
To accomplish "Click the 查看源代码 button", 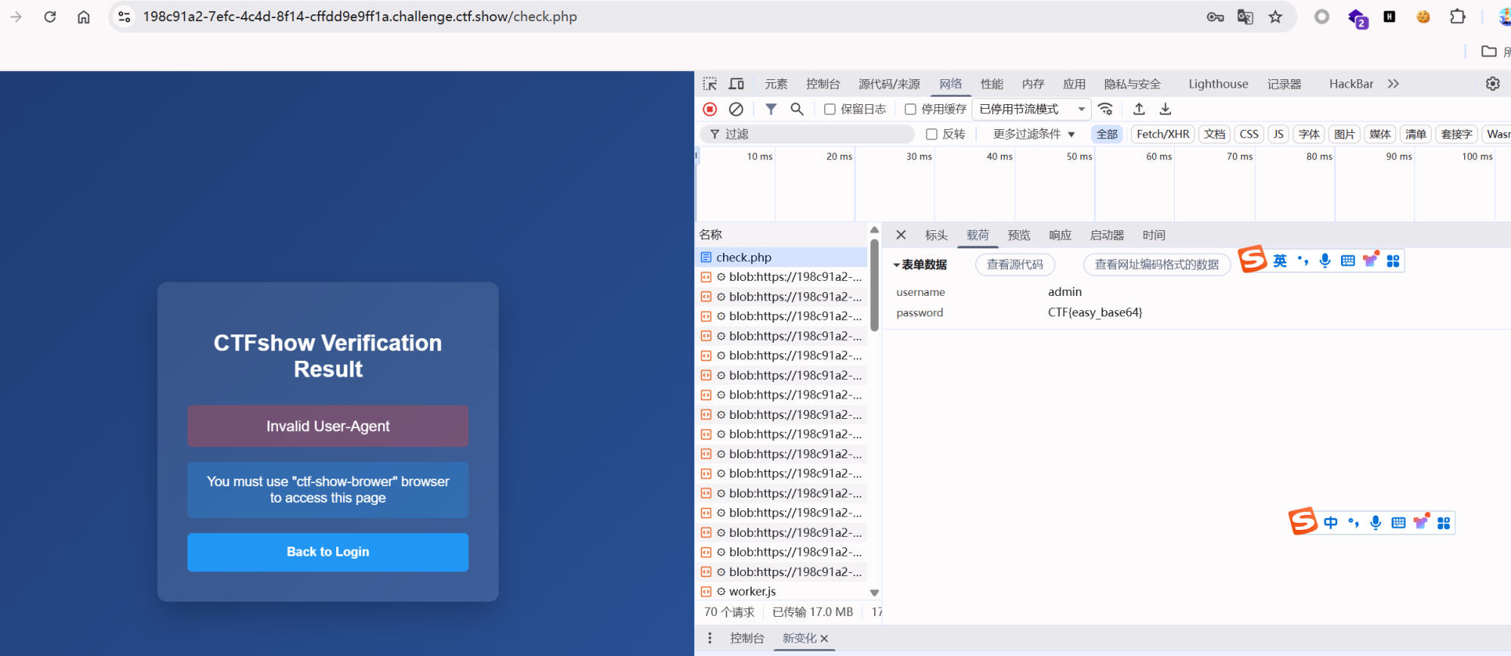I will point(1015,265).
